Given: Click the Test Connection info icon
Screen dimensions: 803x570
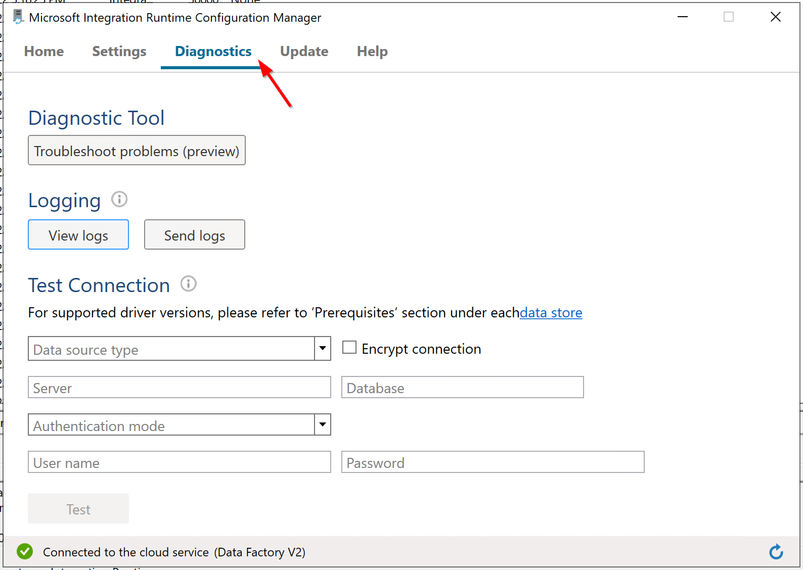Looking at the screenshot, I should [189, 284].
